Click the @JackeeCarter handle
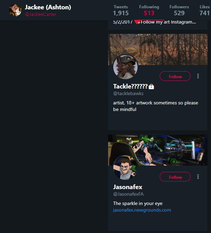Screen dimensions: 211x233 tap(41, 14)
